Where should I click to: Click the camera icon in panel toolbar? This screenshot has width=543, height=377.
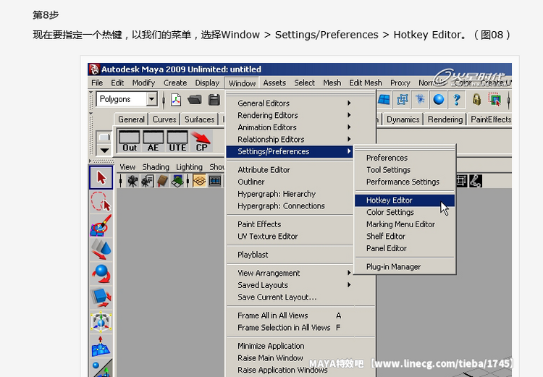(132, 181)
